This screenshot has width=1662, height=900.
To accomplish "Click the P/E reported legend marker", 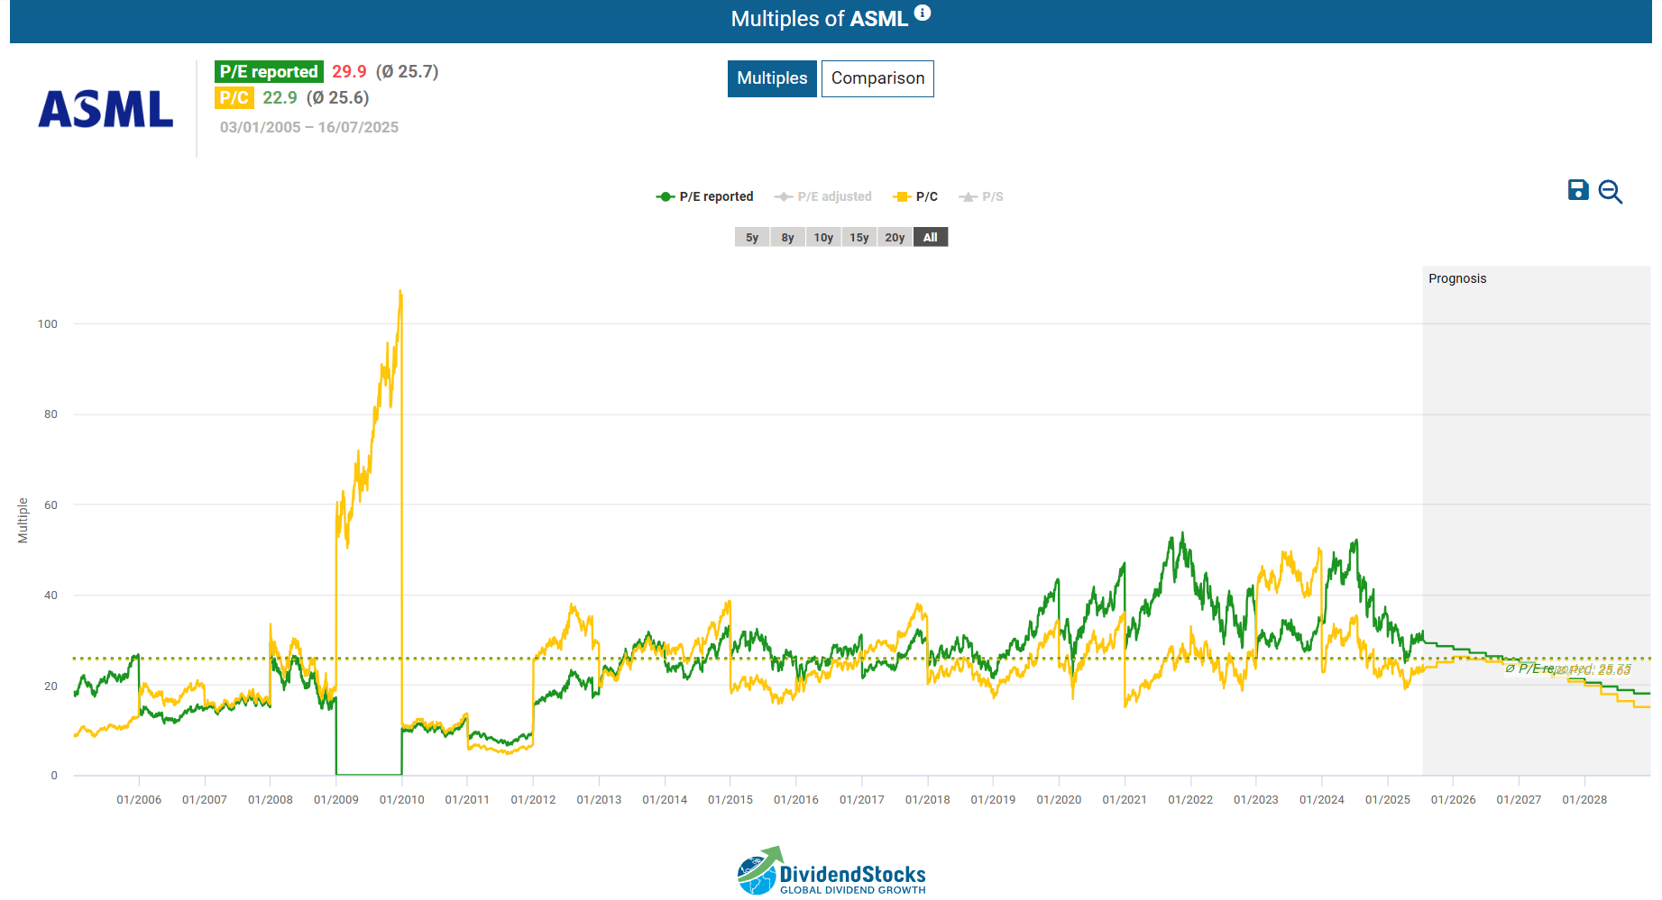I will [664, 196].
